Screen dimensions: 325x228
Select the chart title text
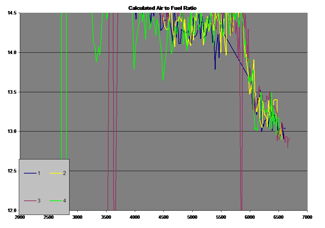(x=162, y=8)
